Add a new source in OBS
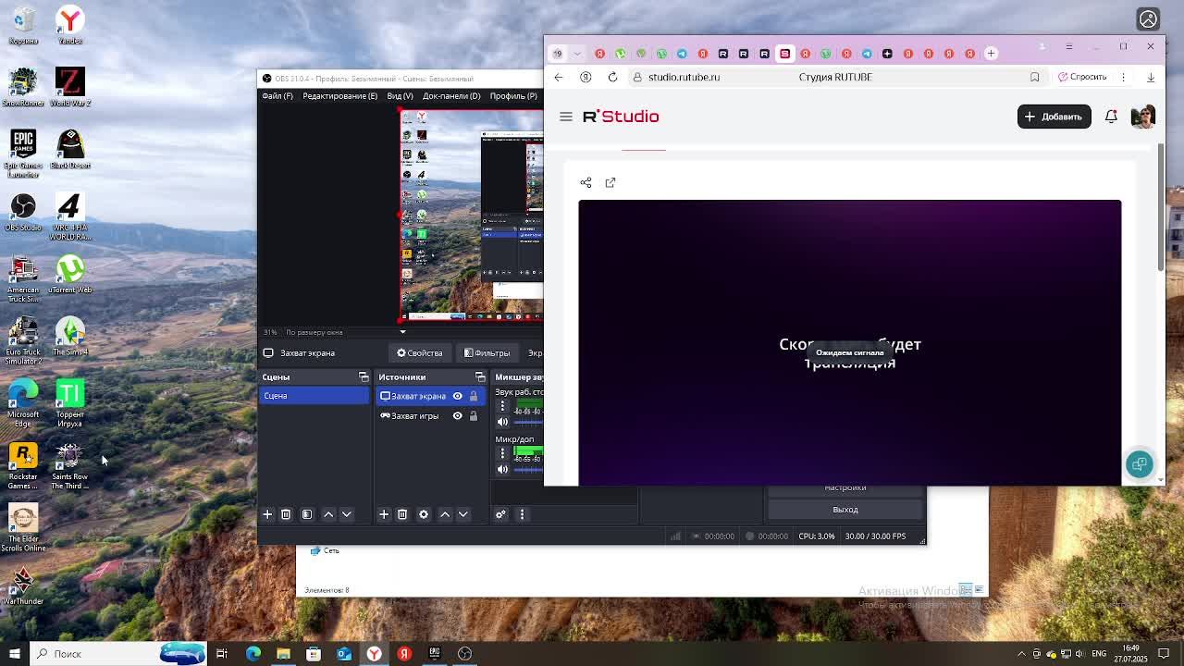This screenshot has height=666, width=1184. click(x=384, y=514)
